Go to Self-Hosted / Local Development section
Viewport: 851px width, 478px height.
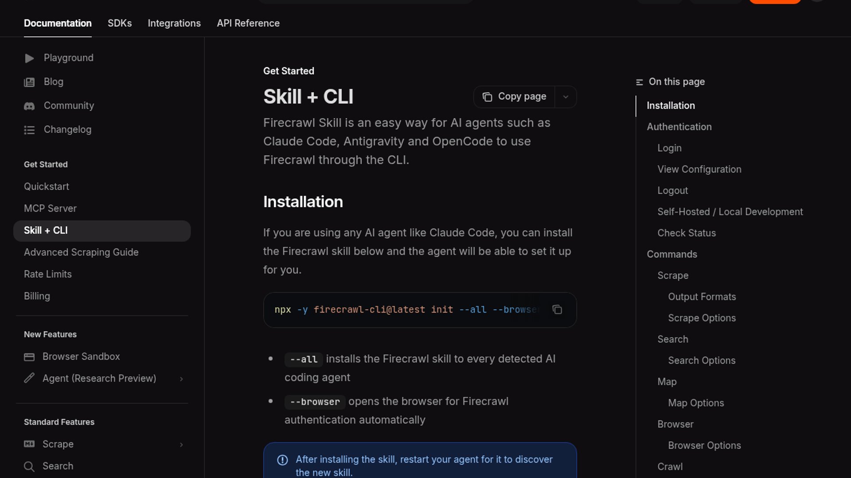730,212
